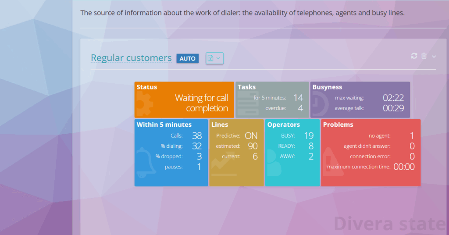Collapse the panel using the chevron arrow
Viewport: 449px width, 235px height.
tap(434, 56)
